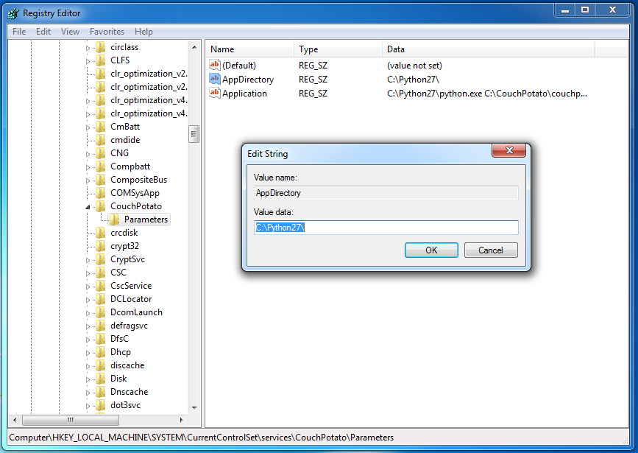Click the CSC folder icon
Screen dimensions: 638x453
coord(101,273)
